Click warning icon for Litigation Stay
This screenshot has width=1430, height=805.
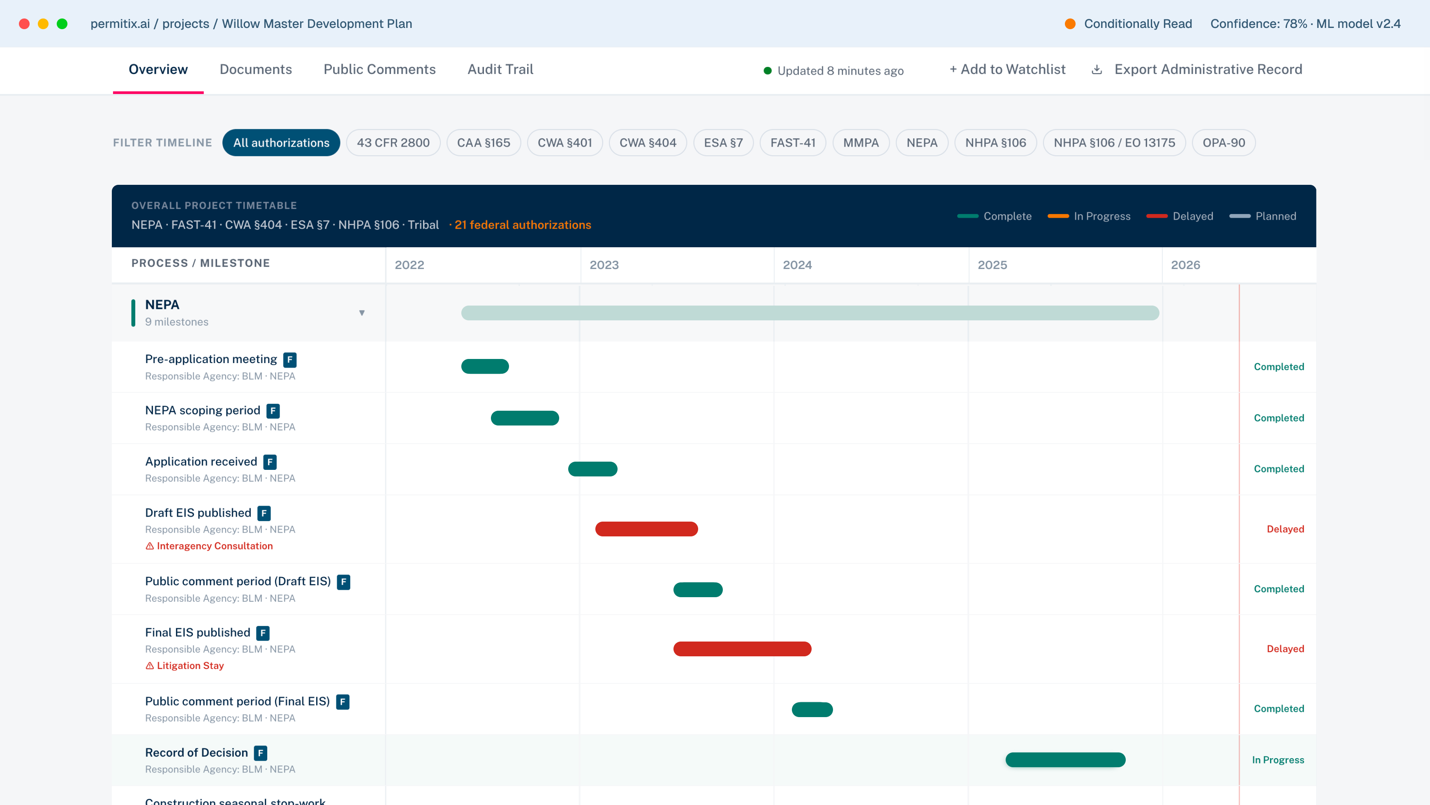click(x=149, y=666)
